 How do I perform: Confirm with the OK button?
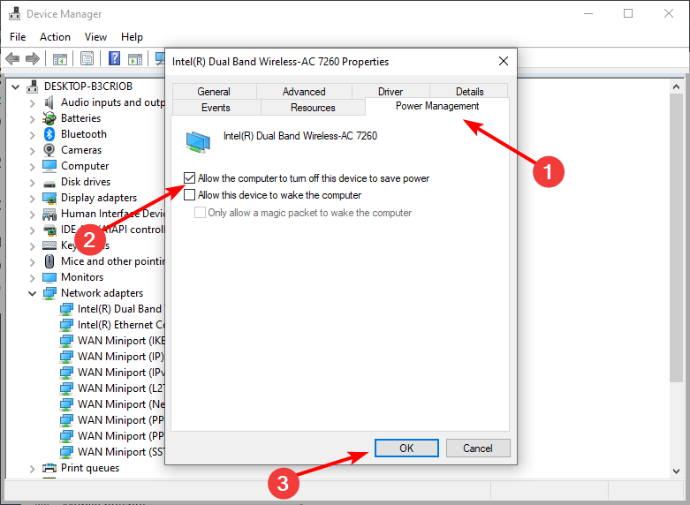(406, 448)
